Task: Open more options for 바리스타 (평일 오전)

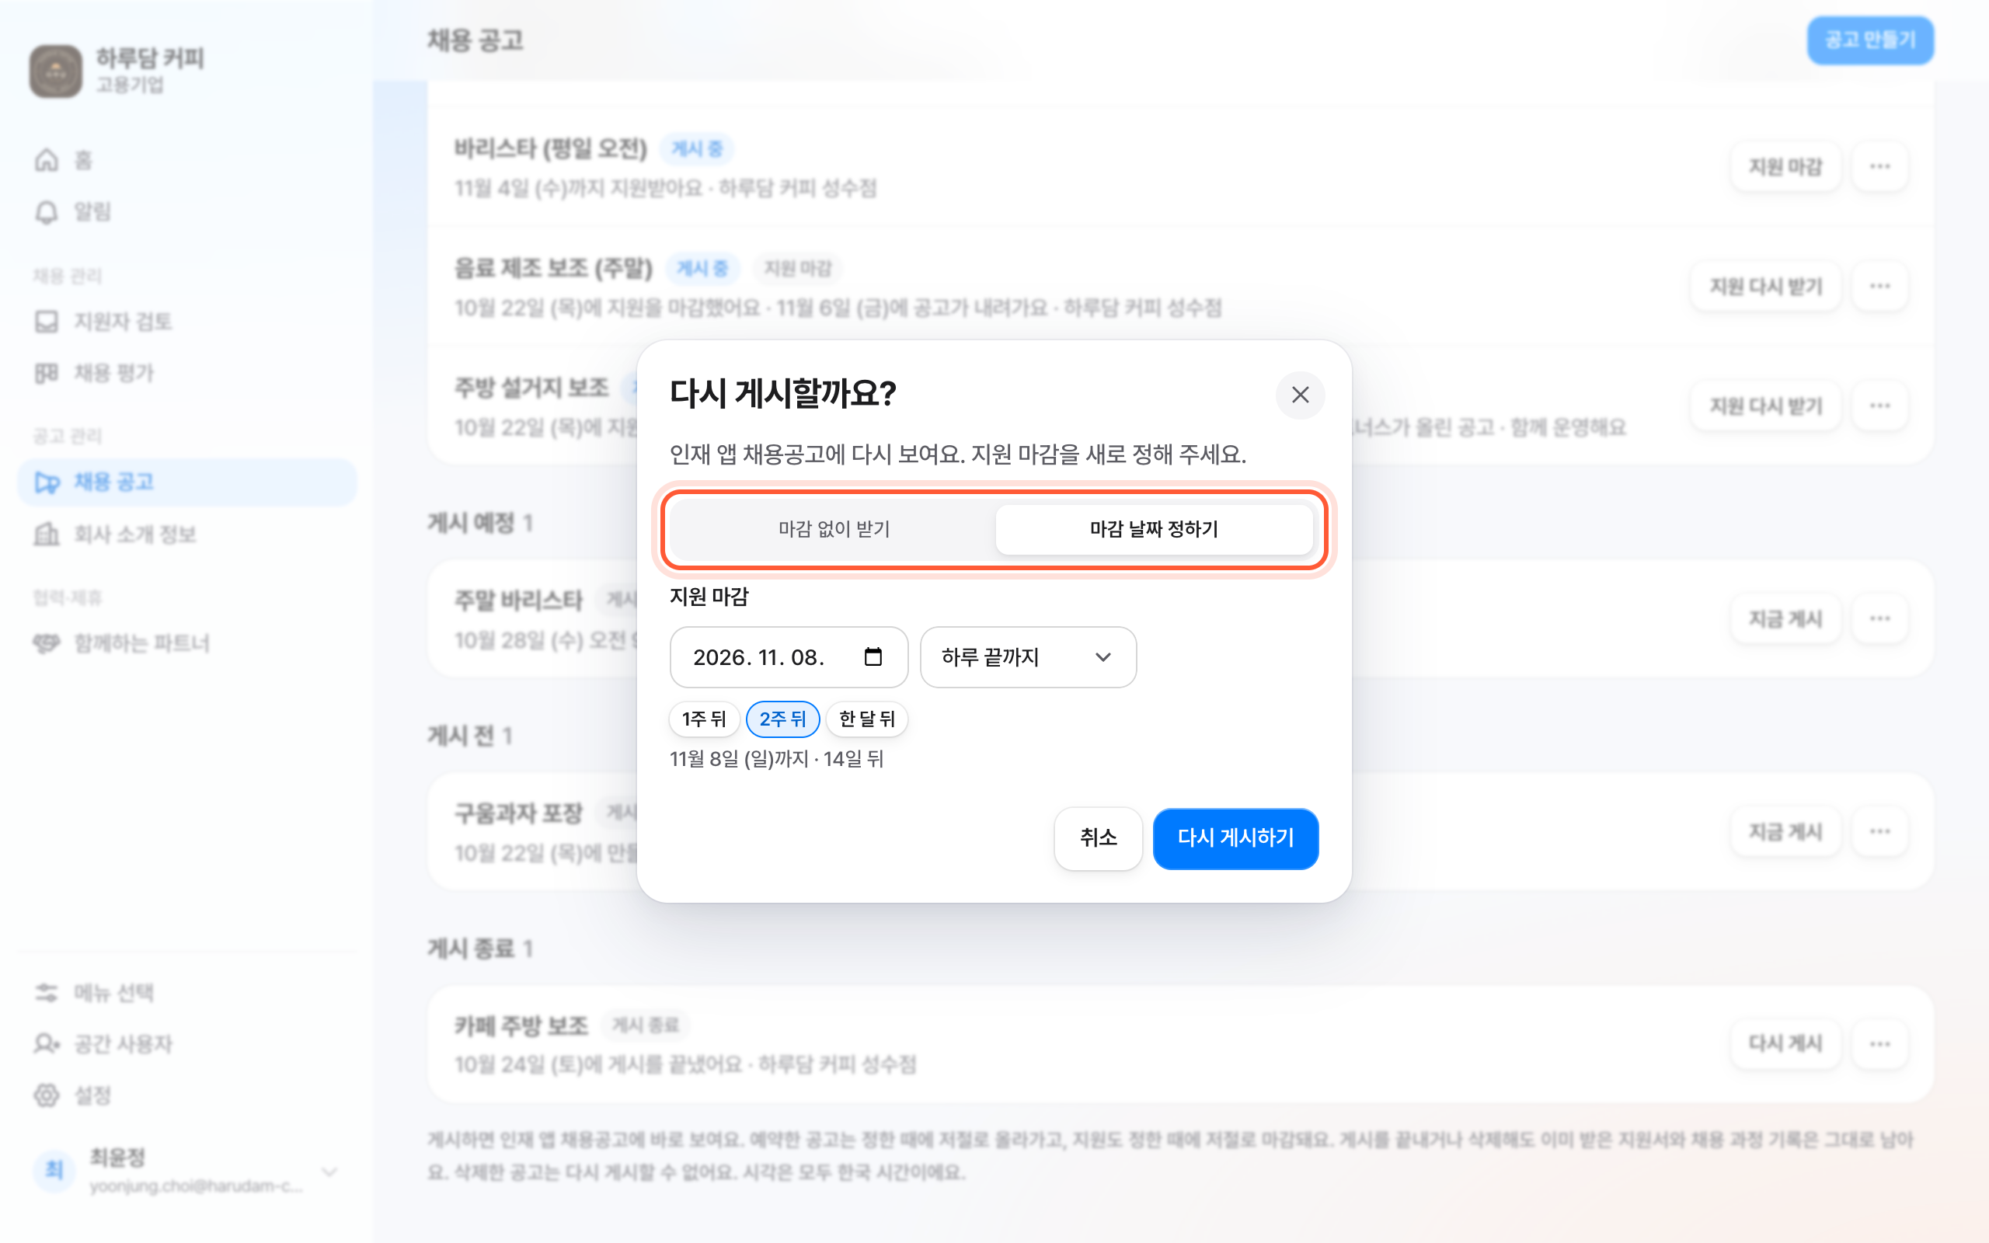Action: (x=1879, y=166)
